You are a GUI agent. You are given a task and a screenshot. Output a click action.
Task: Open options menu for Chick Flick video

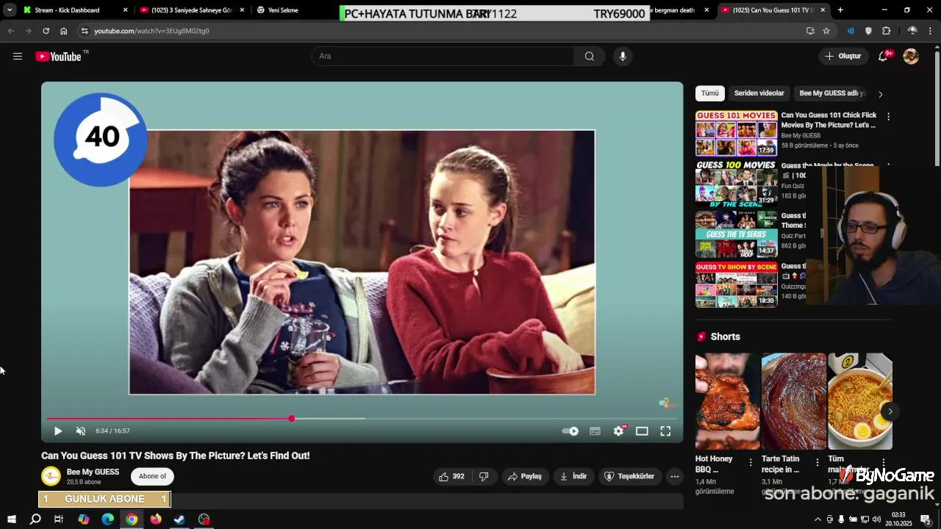pos(888,117)
